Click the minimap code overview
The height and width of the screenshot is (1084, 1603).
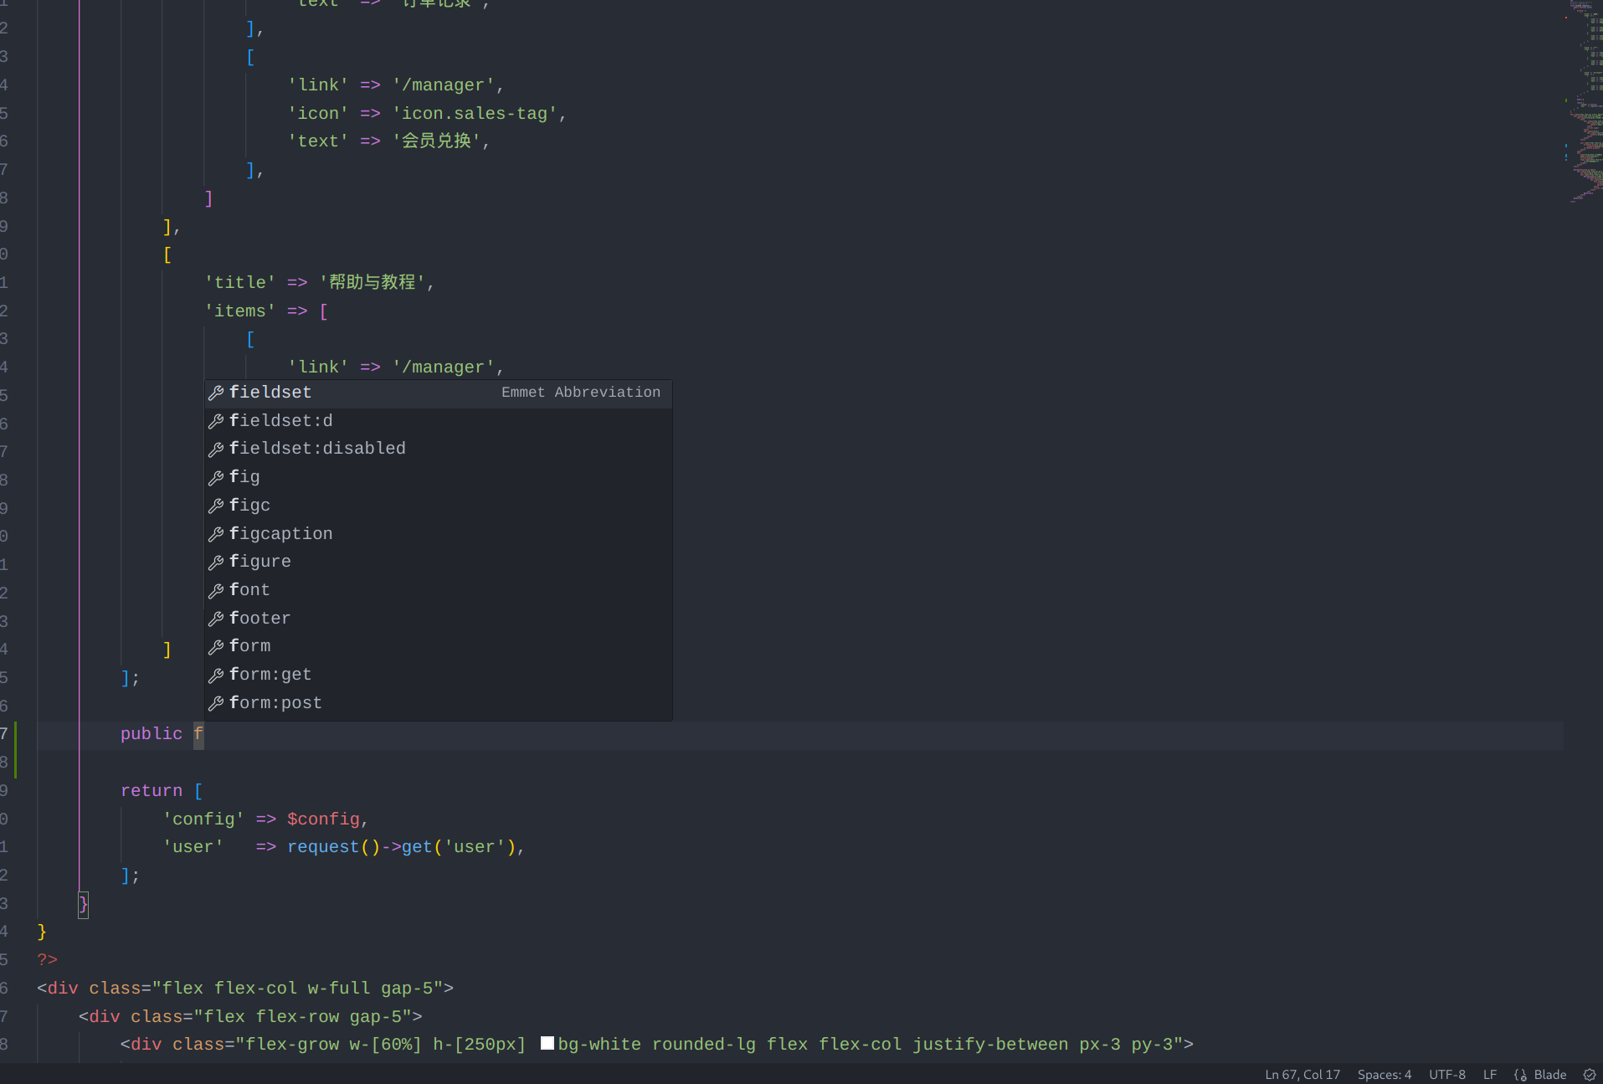coord(1584,100)
